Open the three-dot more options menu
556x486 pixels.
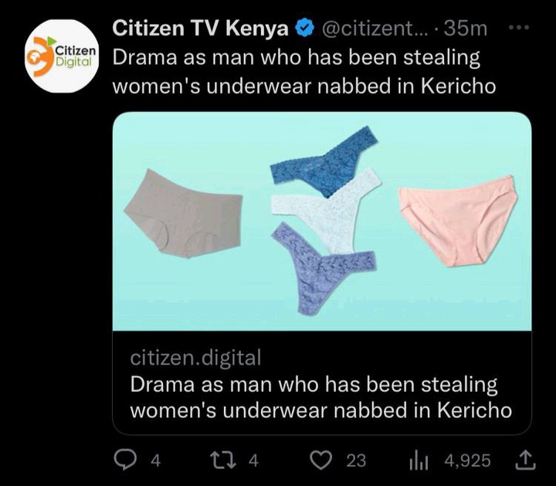click(519, 27)
